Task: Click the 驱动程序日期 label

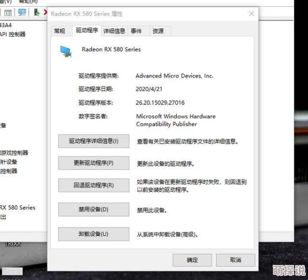Action: [x=95, y=89]
